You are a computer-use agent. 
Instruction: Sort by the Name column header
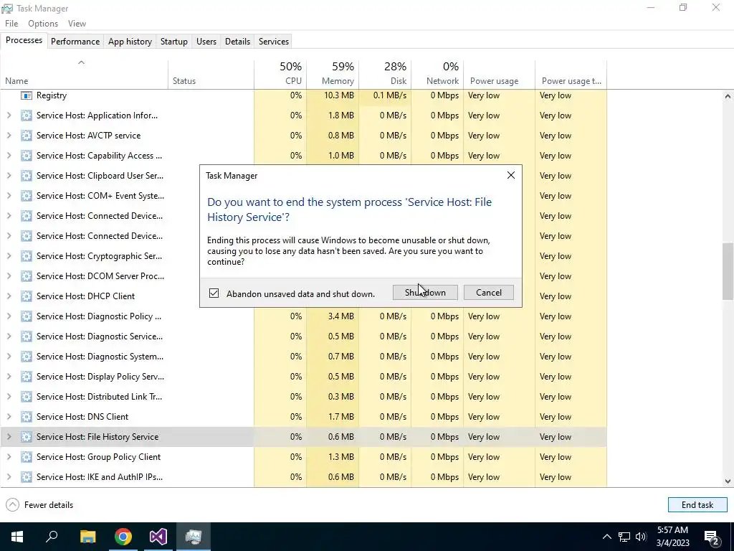(x=84, y=74)
